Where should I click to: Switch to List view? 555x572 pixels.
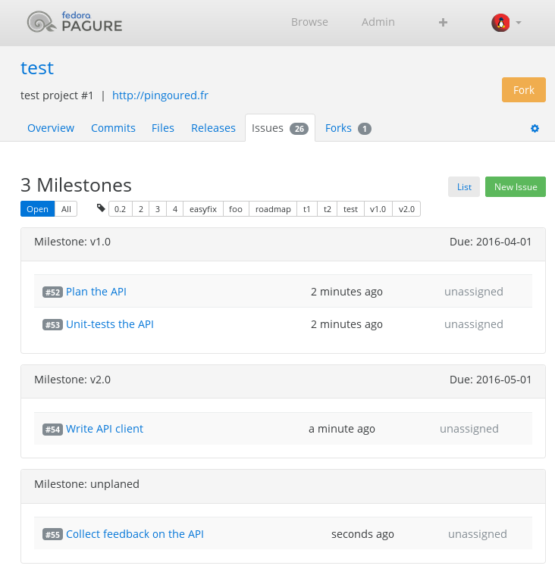pyautogui.click(x=464, y=187)
